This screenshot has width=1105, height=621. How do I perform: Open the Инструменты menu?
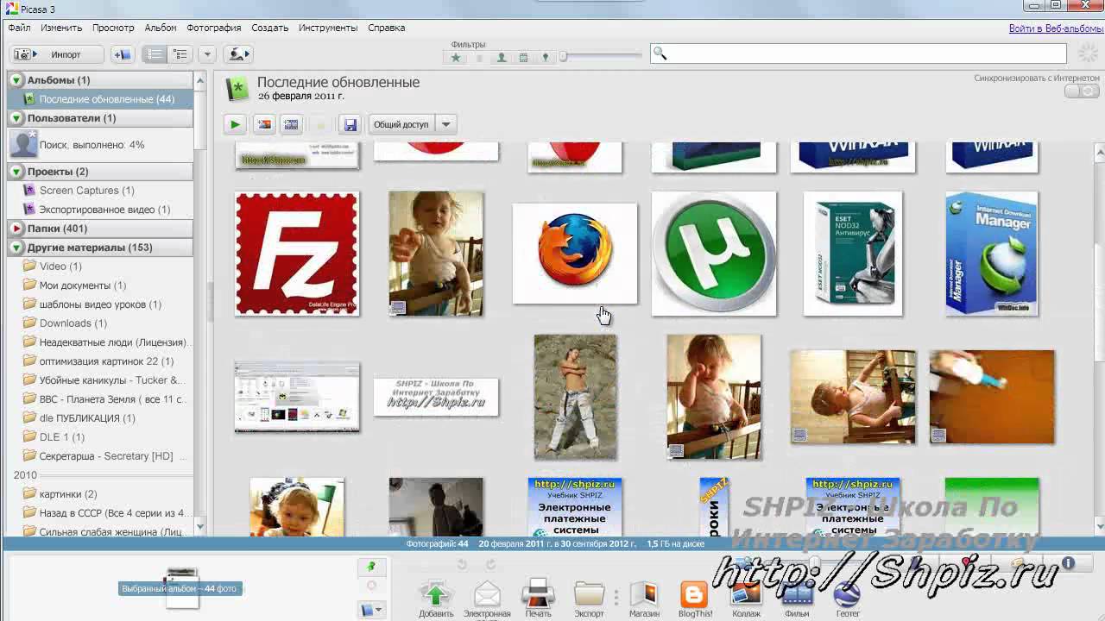tap(328, 28)
